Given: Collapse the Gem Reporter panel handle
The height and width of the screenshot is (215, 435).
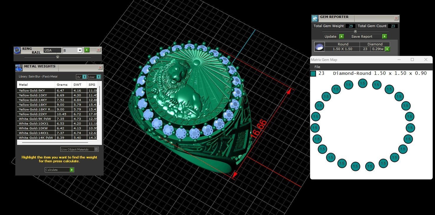Looking at the screenshot, I should coord(355,31).
